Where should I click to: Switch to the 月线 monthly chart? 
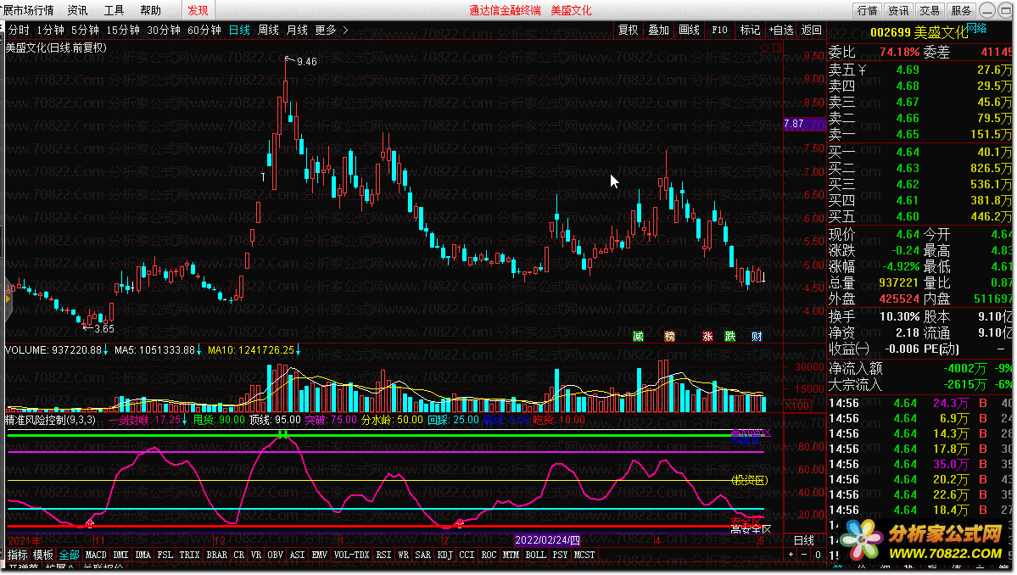[297, 30]
